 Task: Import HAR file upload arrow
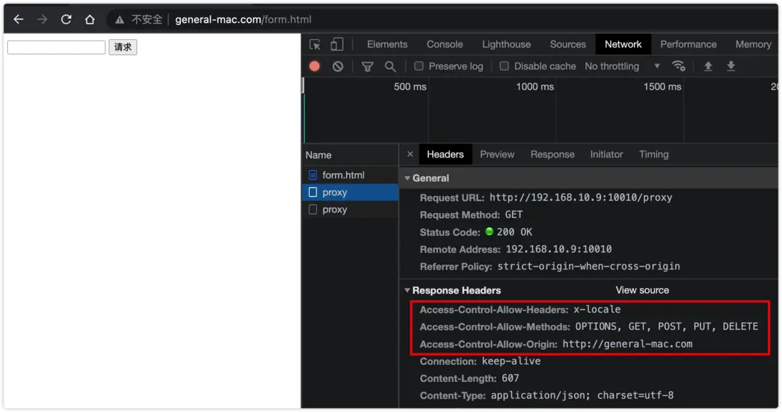708,66
